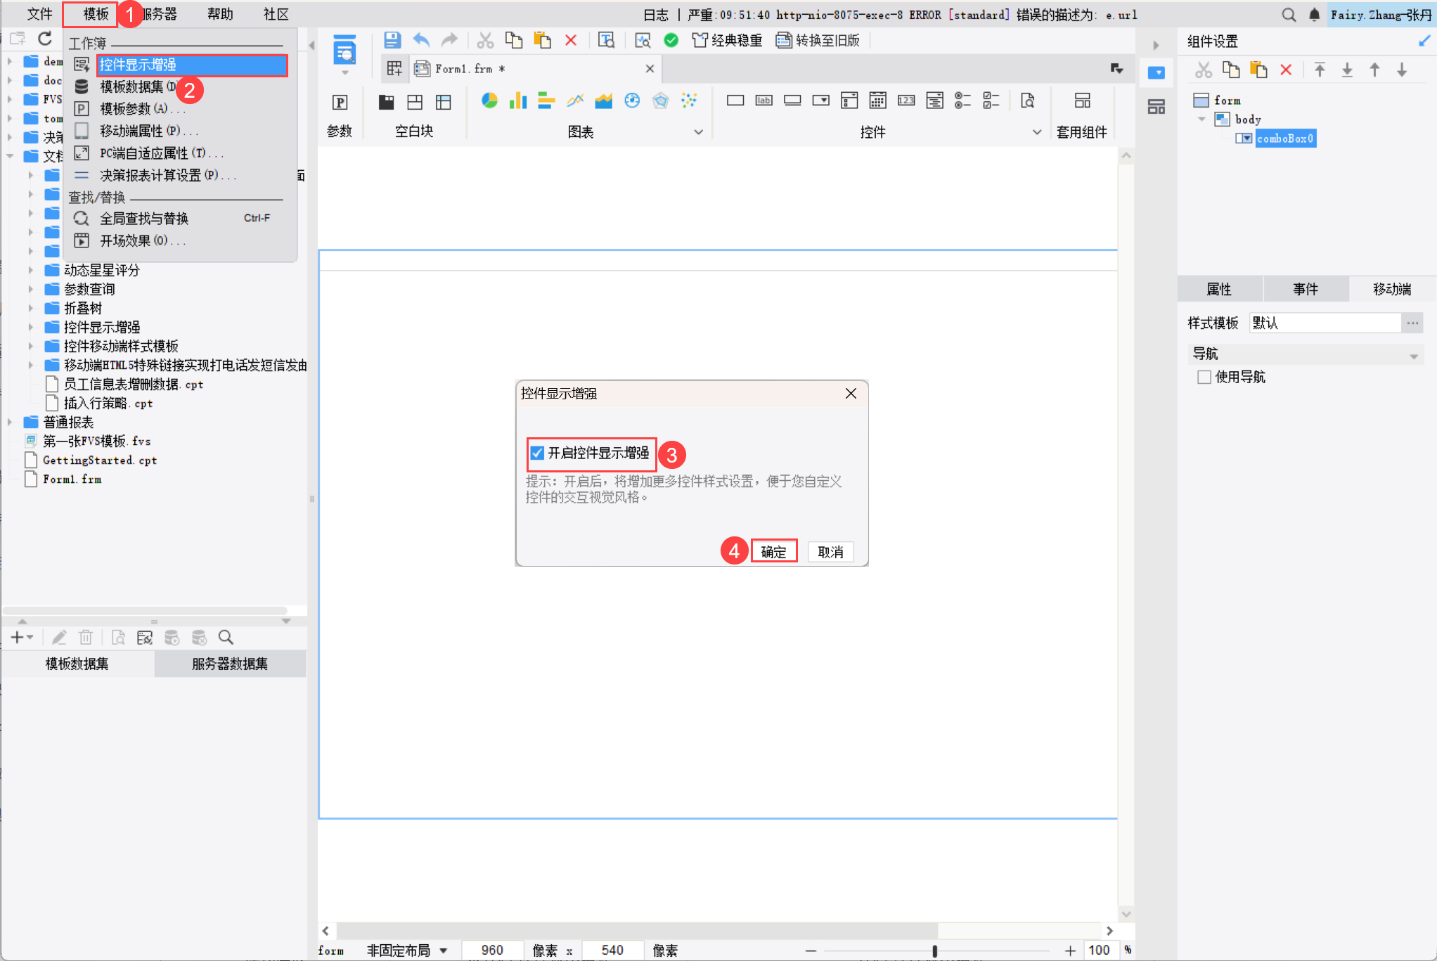
Task: Click the save icon in toolbar
Action: [392, 40]
